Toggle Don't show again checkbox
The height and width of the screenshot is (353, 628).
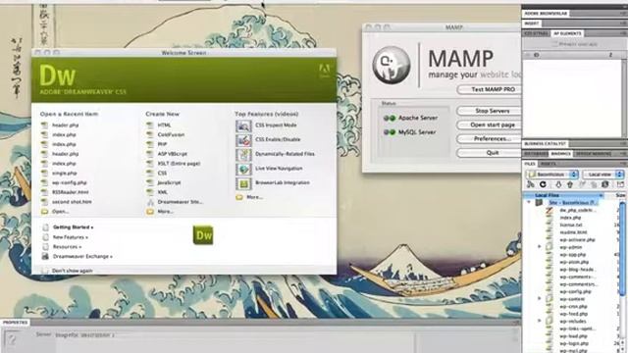45,271
